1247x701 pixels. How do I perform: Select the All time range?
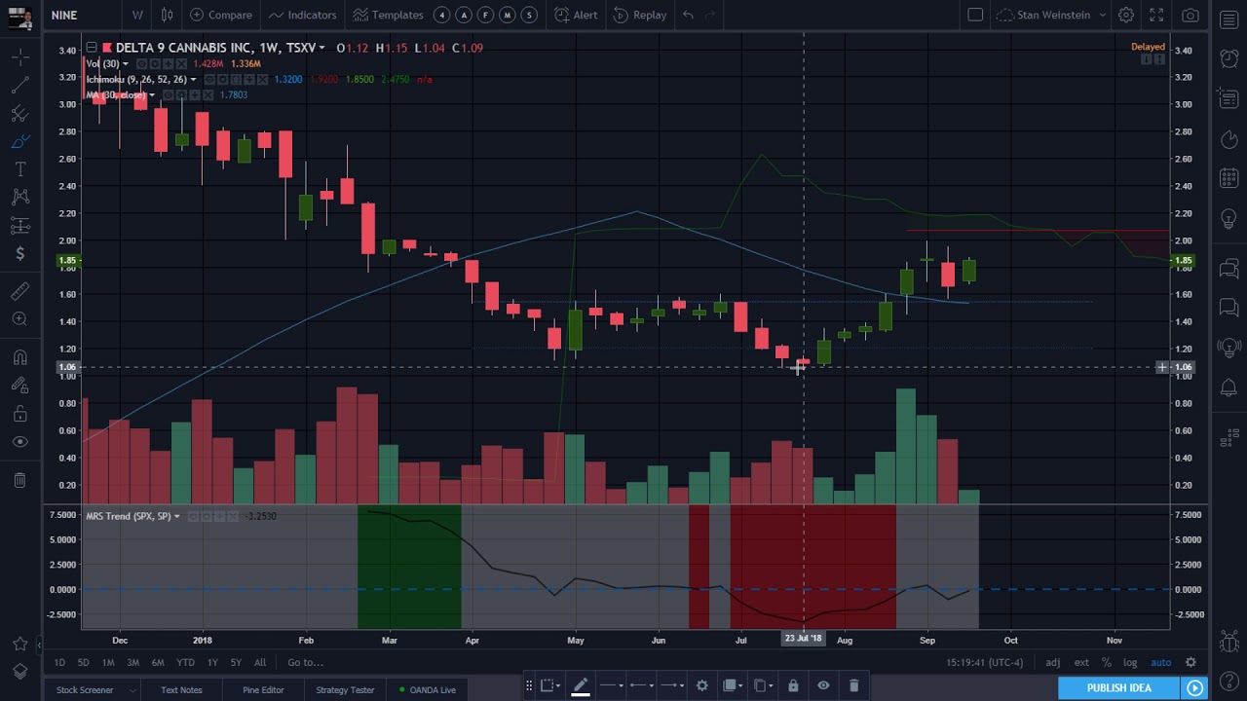[x=260, y=663]
